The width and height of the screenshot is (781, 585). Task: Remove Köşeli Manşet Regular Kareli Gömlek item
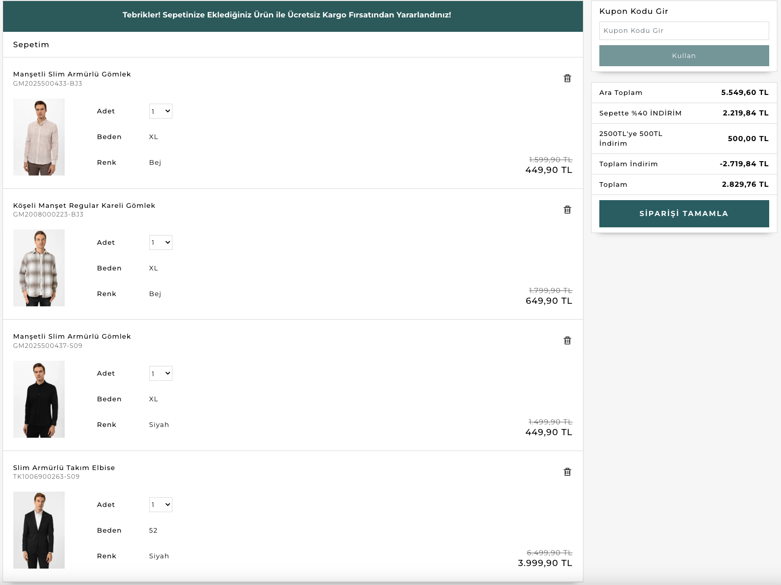(x=567, y=210)
